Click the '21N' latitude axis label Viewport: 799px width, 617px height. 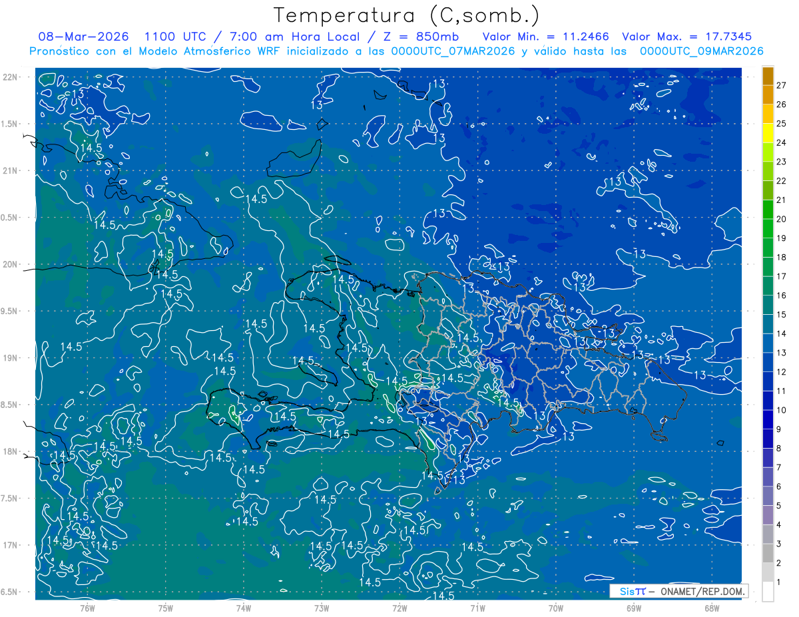11,170
